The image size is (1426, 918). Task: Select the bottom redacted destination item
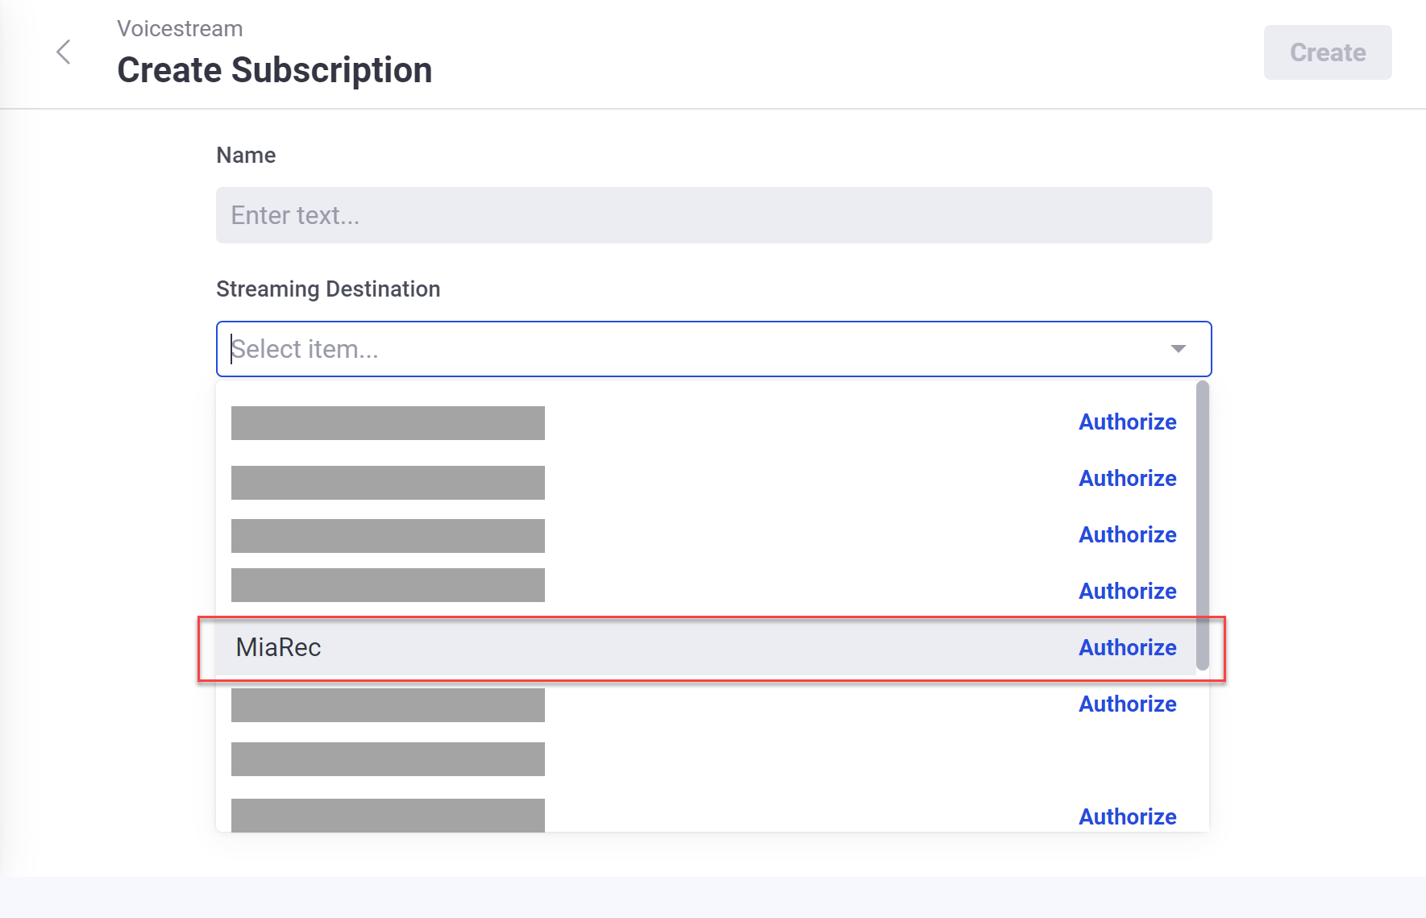pos(388,815)
